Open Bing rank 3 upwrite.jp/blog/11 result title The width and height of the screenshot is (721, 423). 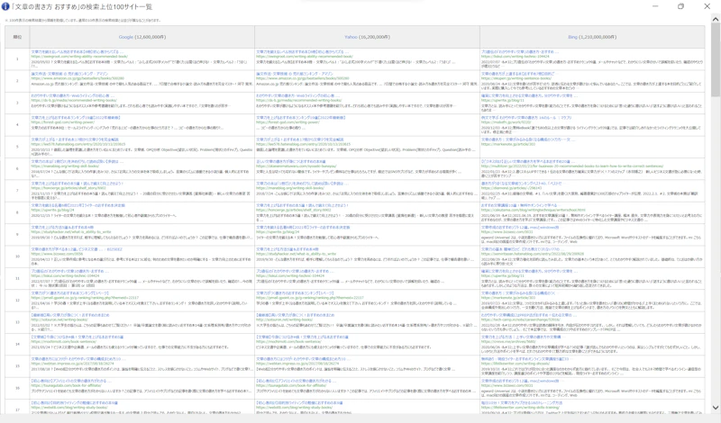pos(529,95)
